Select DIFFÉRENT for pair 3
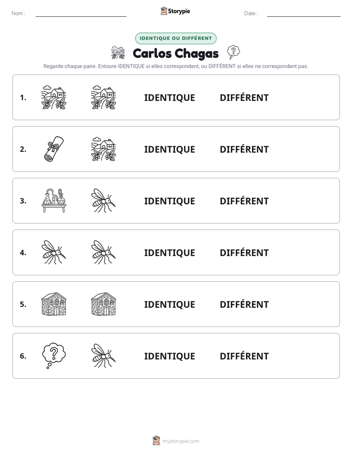Screen dimensions: 352x455 pos(244,201)
